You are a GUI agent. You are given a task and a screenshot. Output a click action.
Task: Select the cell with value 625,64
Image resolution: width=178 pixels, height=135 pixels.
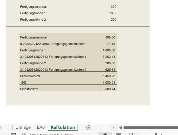[x=110, y=69]
